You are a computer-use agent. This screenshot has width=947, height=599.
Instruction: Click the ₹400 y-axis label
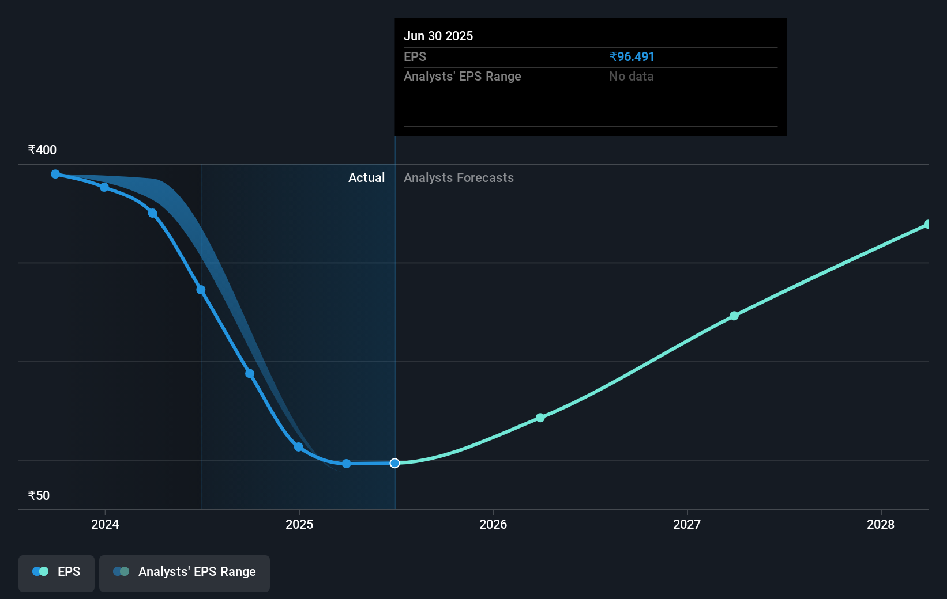click(x=42, y=150)
